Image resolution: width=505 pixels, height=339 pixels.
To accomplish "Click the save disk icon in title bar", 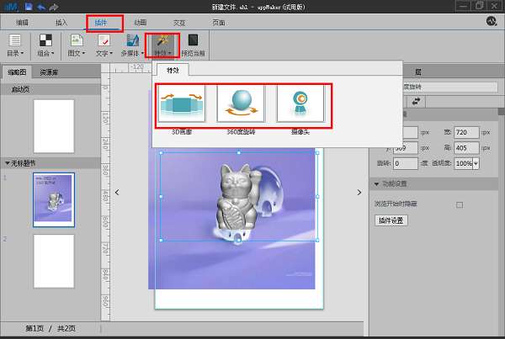I will coord(29,6).
